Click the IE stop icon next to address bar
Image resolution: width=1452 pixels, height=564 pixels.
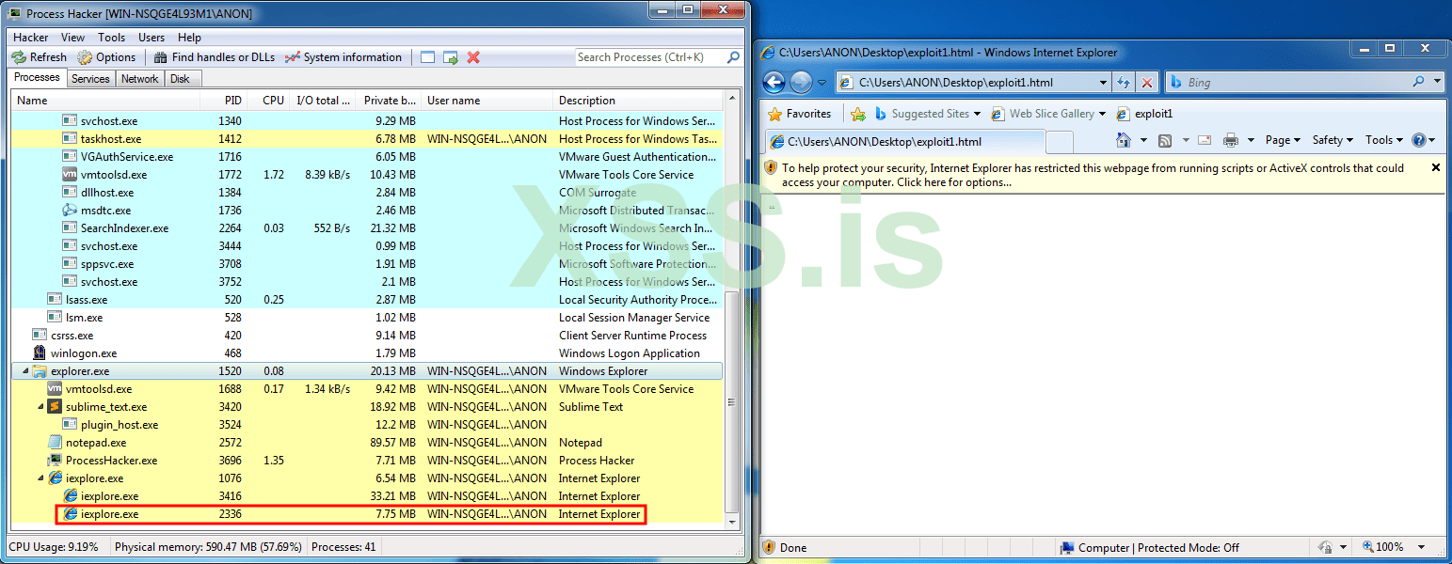pyautogui.click(x=1147, y=83)
